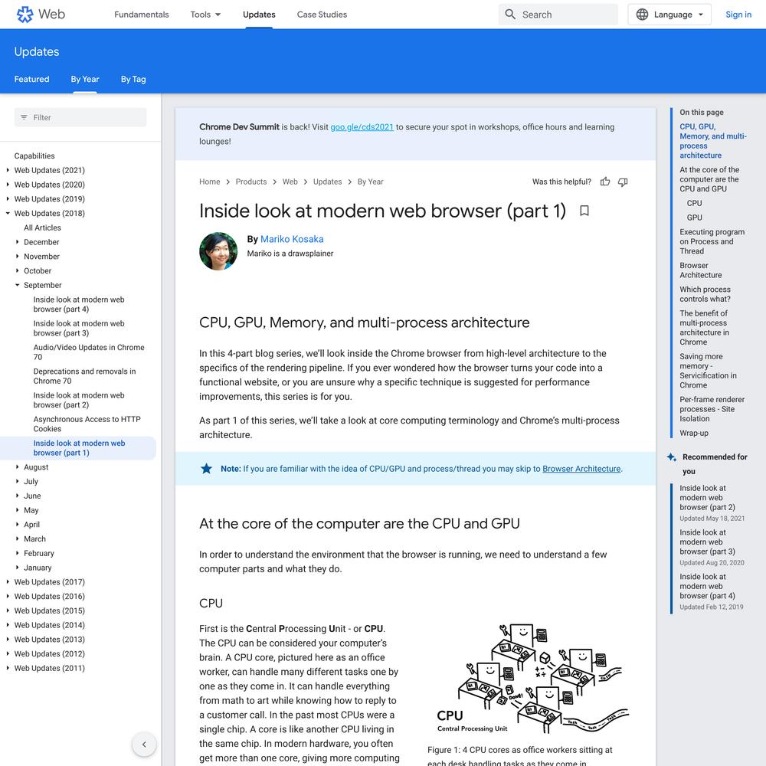Open Capabilities sidebar item

click(34, 155)
